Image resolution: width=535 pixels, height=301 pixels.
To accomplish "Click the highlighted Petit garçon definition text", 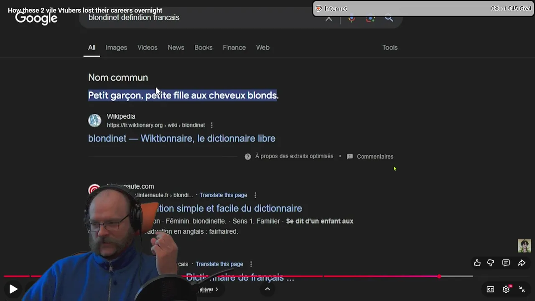I will [x=183, y=95].
